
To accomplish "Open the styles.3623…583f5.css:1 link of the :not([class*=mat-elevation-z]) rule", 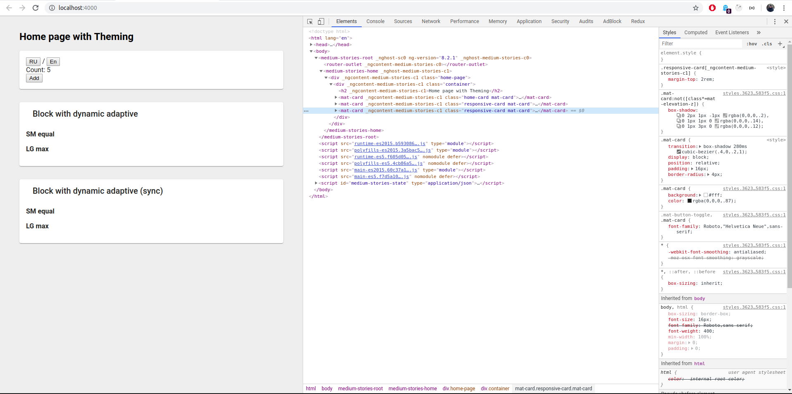I will click(x=754, y=94).
